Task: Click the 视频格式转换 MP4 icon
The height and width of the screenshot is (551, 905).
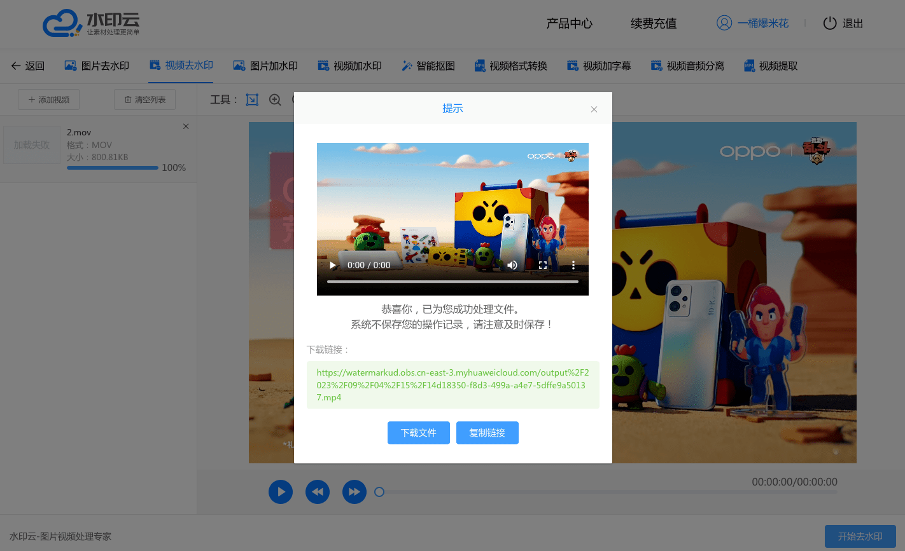Action: [480, 65]
